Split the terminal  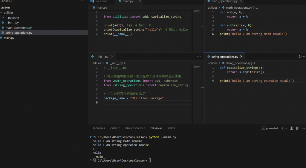click(x=291, y=128)
